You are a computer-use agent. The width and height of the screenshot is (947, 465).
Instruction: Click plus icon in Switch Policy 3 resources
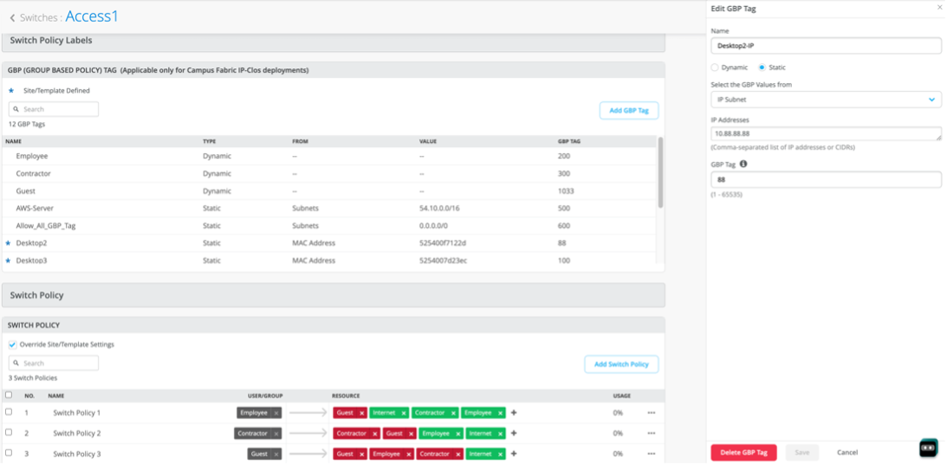click(514, 454)
